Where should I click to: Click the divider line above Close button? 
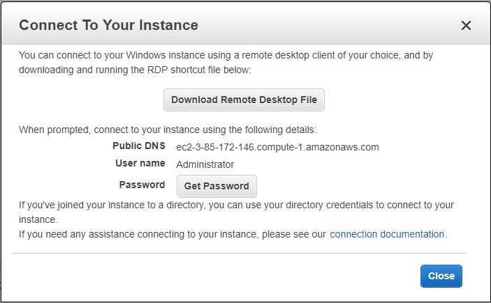click(x=239, y=253)
